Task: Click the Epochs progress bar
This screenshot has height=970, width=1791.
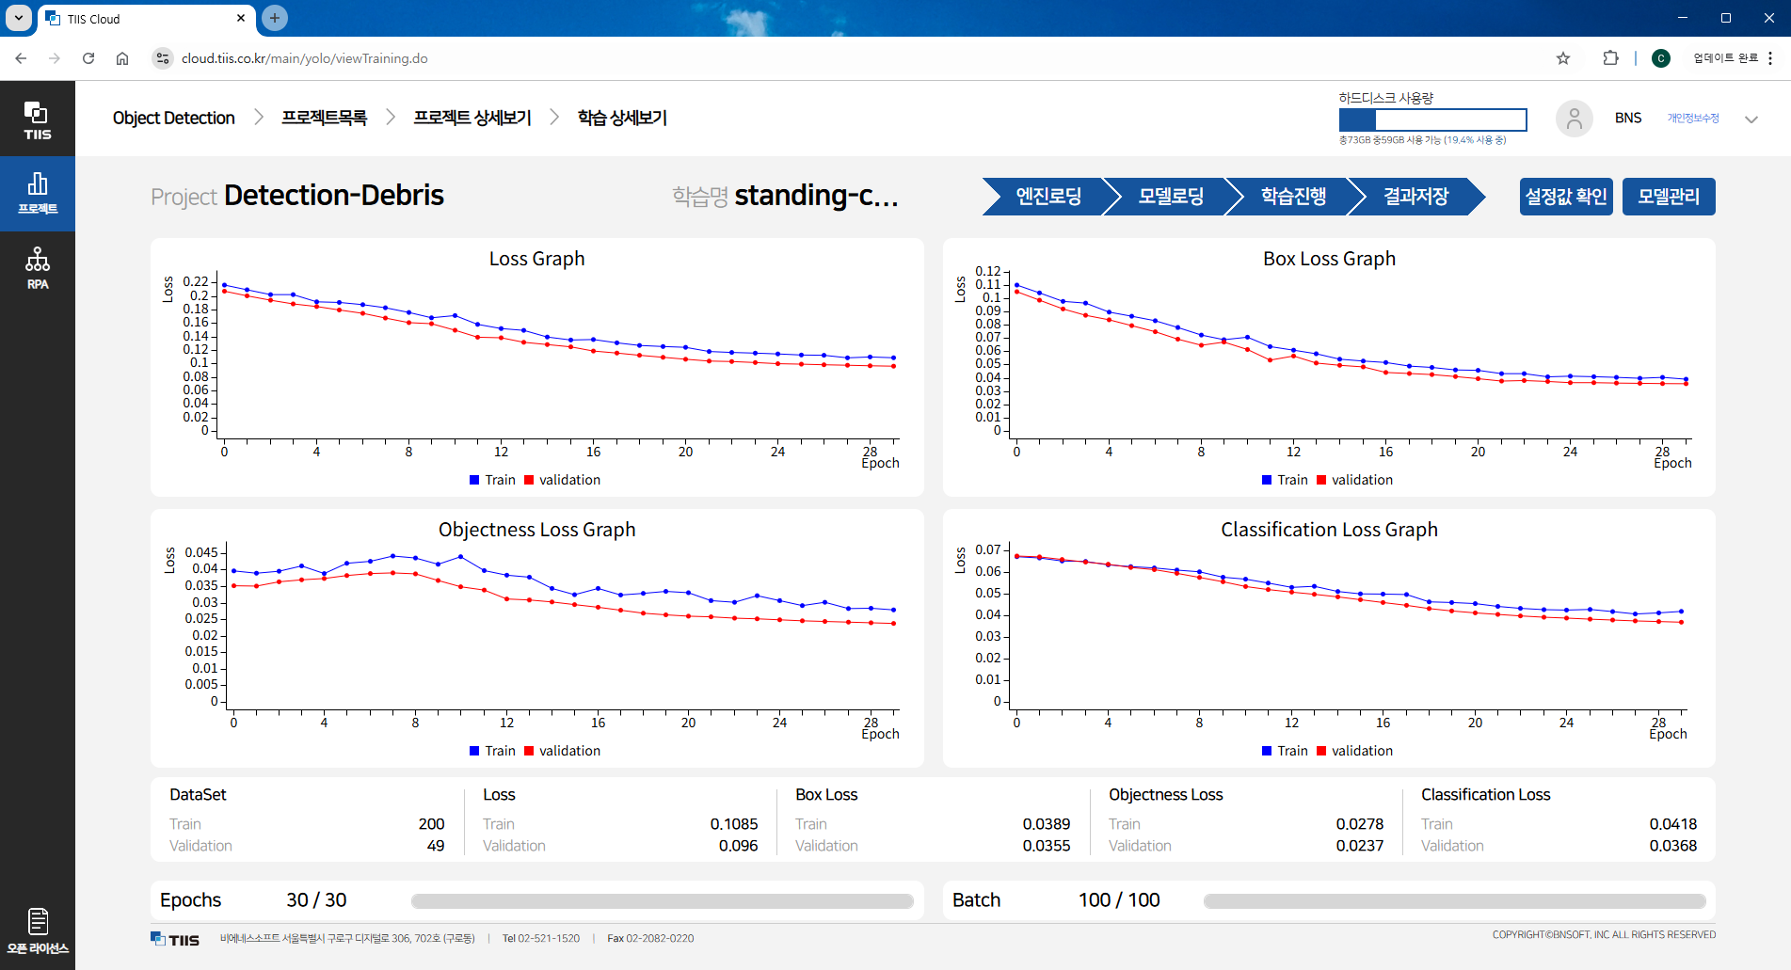Action: pos(662,901)
